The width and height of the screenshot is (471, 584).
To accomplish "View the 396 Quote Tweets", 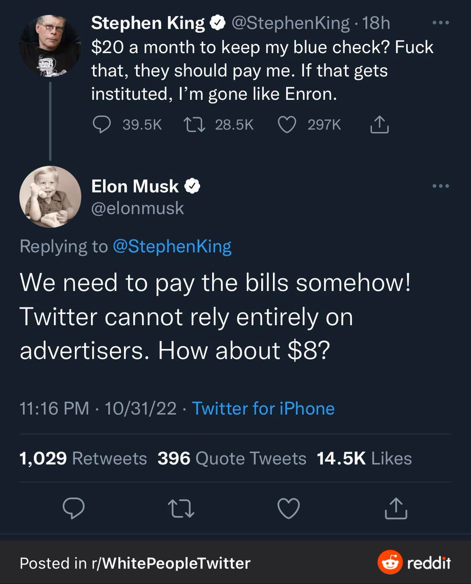I will [232, 458].
